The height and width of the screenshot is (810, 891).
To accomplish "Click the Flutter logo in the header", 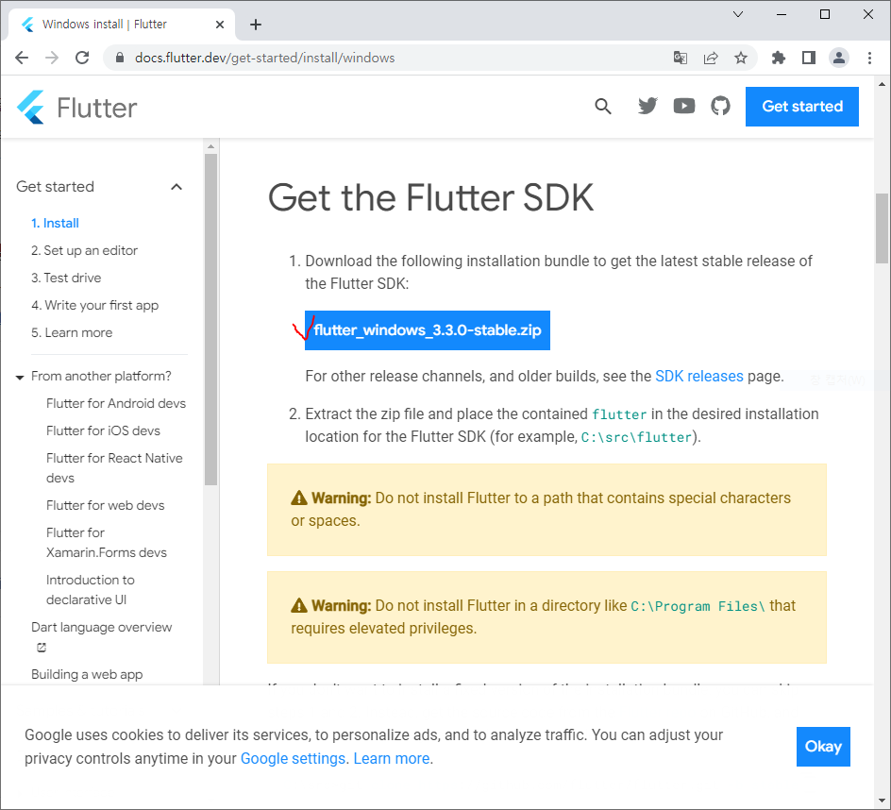I will coord(76,106).
